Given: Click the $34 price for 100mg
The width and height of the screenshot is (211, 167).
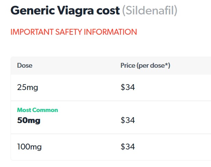Looking at the screenshot, I should (x=128, y=147).
